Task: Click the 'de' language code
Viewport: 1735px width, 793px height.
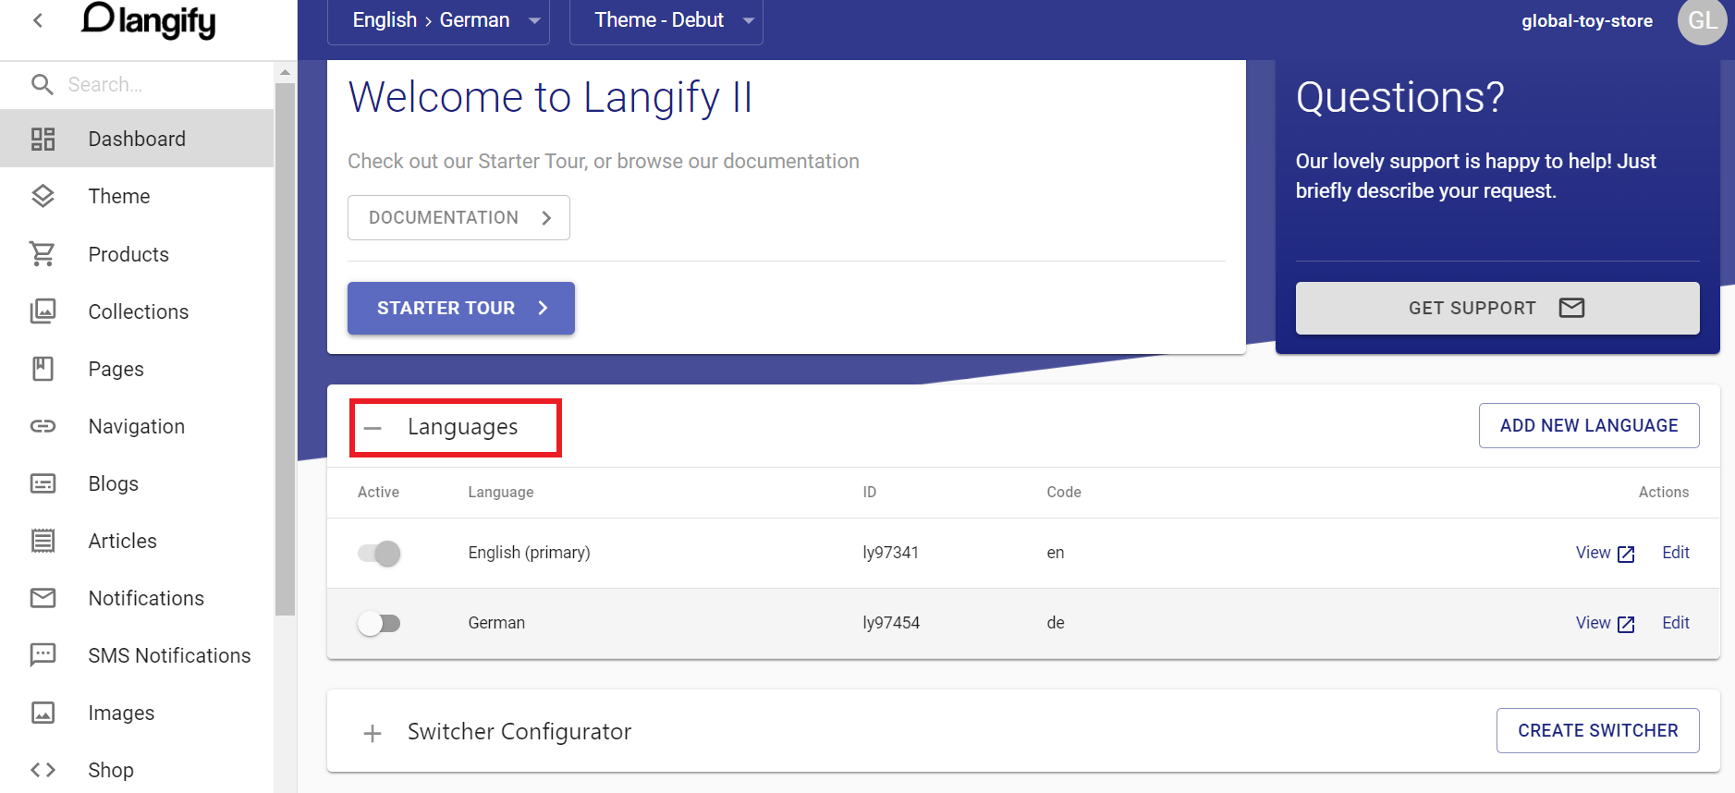Action: (1056, 623)
